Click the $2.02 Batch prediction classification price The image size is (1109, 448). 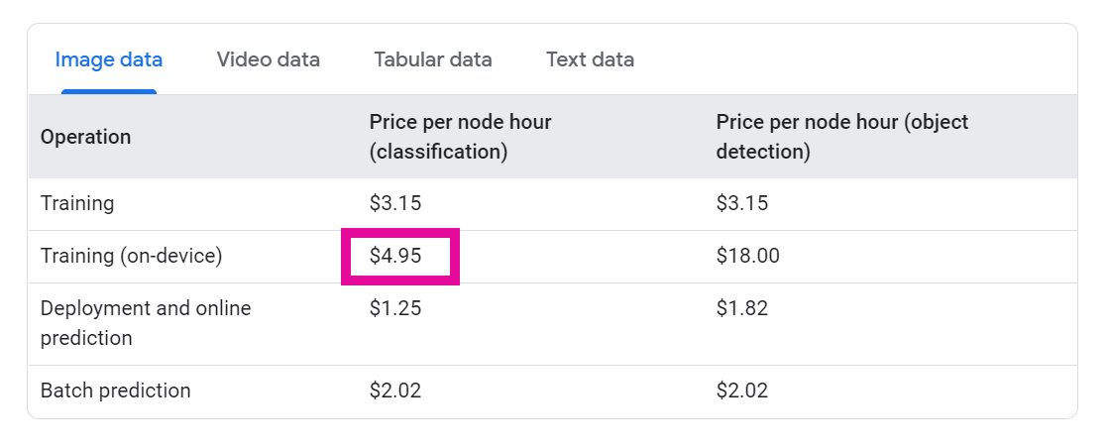click(x=395, y=391)
